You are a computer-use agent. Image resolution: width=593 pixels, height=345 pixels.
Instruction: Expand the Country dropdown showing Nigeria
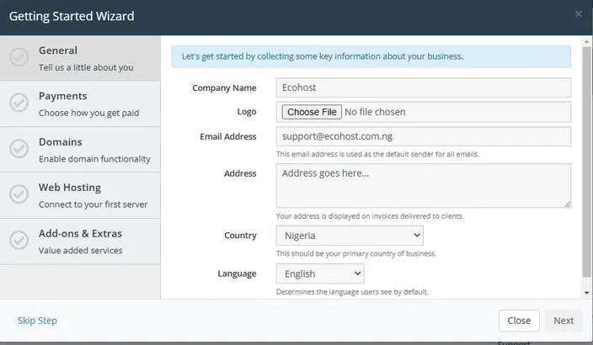pos(350,236)
